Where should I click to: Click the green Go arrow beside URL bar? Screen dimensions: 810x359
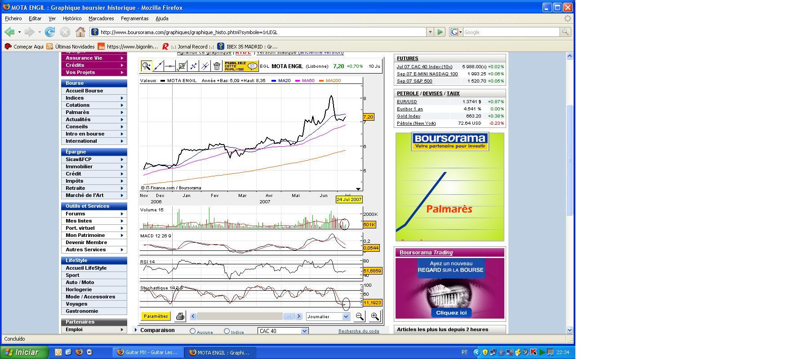pyautogui.click(x=440, y=32)
